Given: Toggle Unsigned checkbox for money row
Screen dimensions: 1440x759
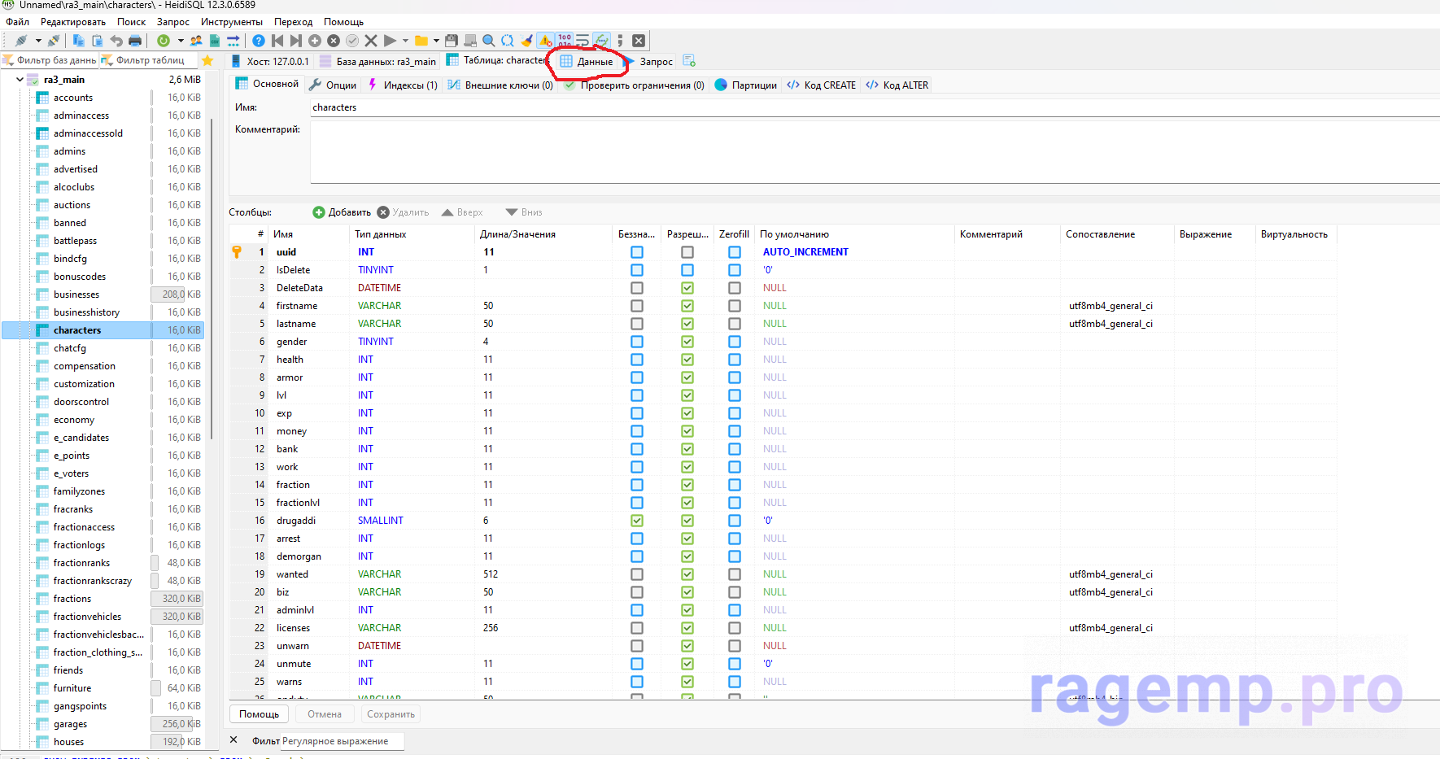Looking at the screenshot, I should 637,431.
